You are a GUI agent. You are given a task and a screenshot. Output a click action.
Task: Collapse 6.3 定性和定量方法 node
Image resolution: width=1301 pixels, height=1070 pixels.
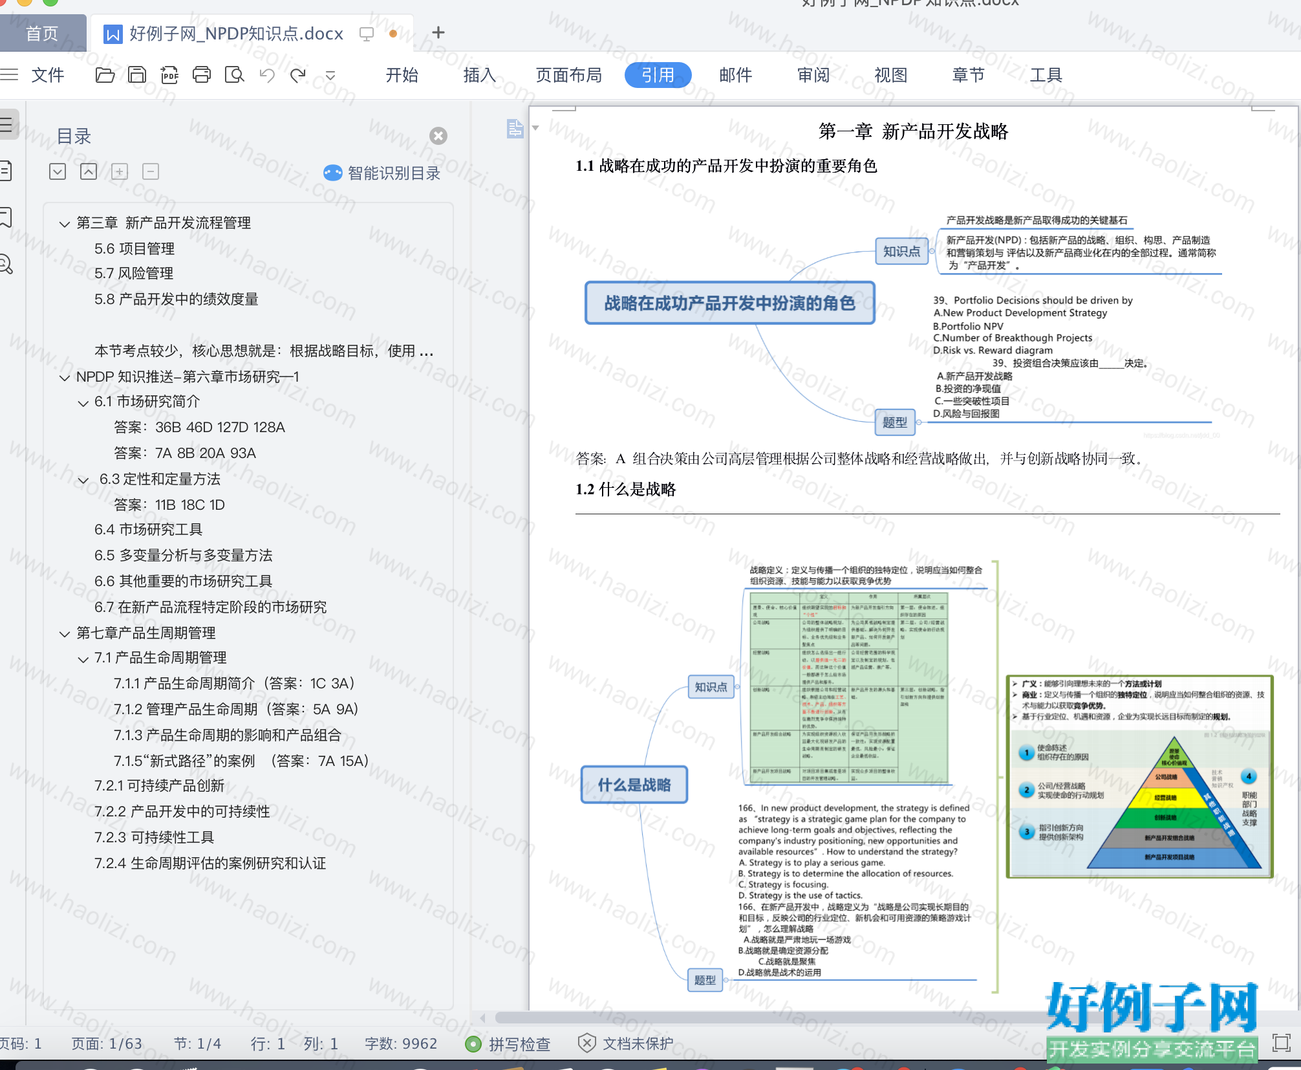(x=83, y=480)
